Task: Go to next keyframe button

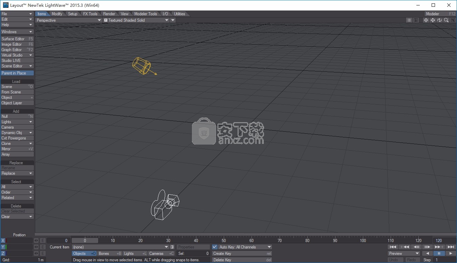Action: [x=439, y=247]
